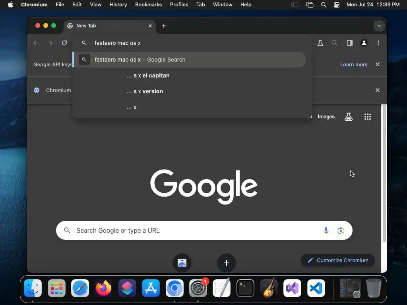Follow the Learn more link

coord(354,65)
